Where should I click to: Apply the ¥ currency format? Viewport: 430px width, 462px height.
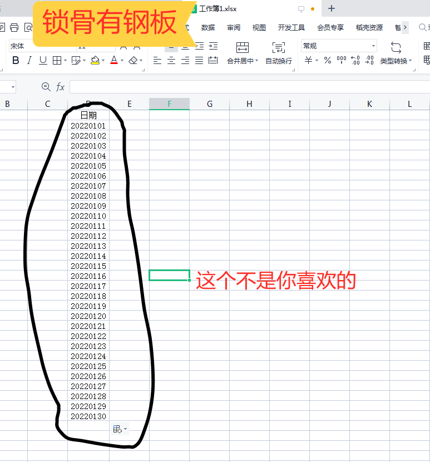pos(308,61)
